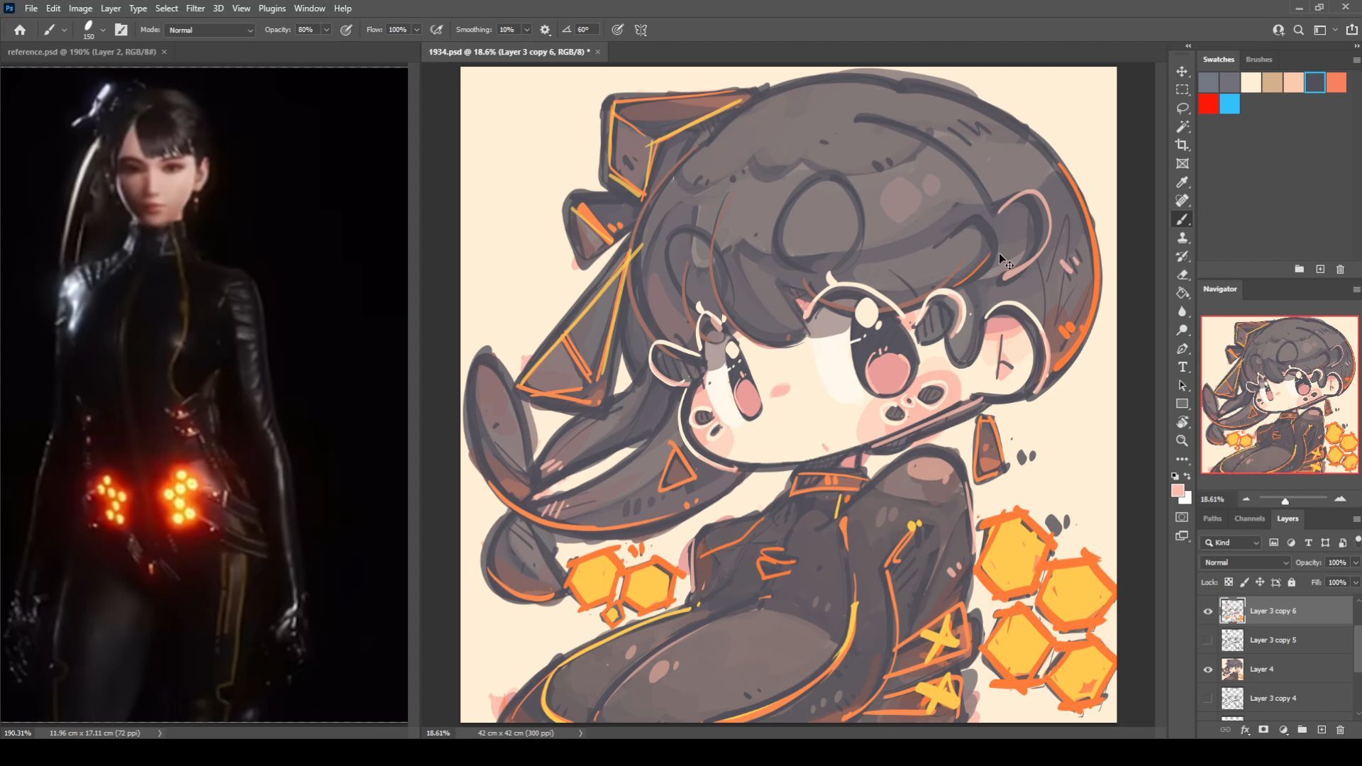
Task: Click the Share icon in options bar
Action: (x=1351, y=30)
